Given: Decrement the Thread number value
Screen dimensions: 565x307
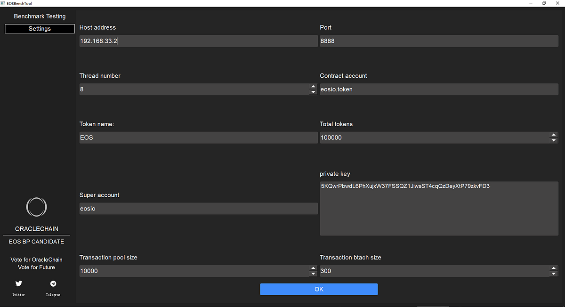Looking at the screenshot, I should 313,92.
